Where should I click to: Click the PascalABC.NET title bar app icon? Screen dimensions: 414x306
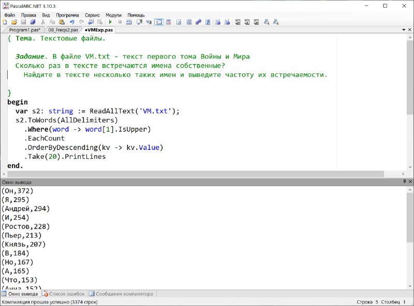tap(6, 6)
